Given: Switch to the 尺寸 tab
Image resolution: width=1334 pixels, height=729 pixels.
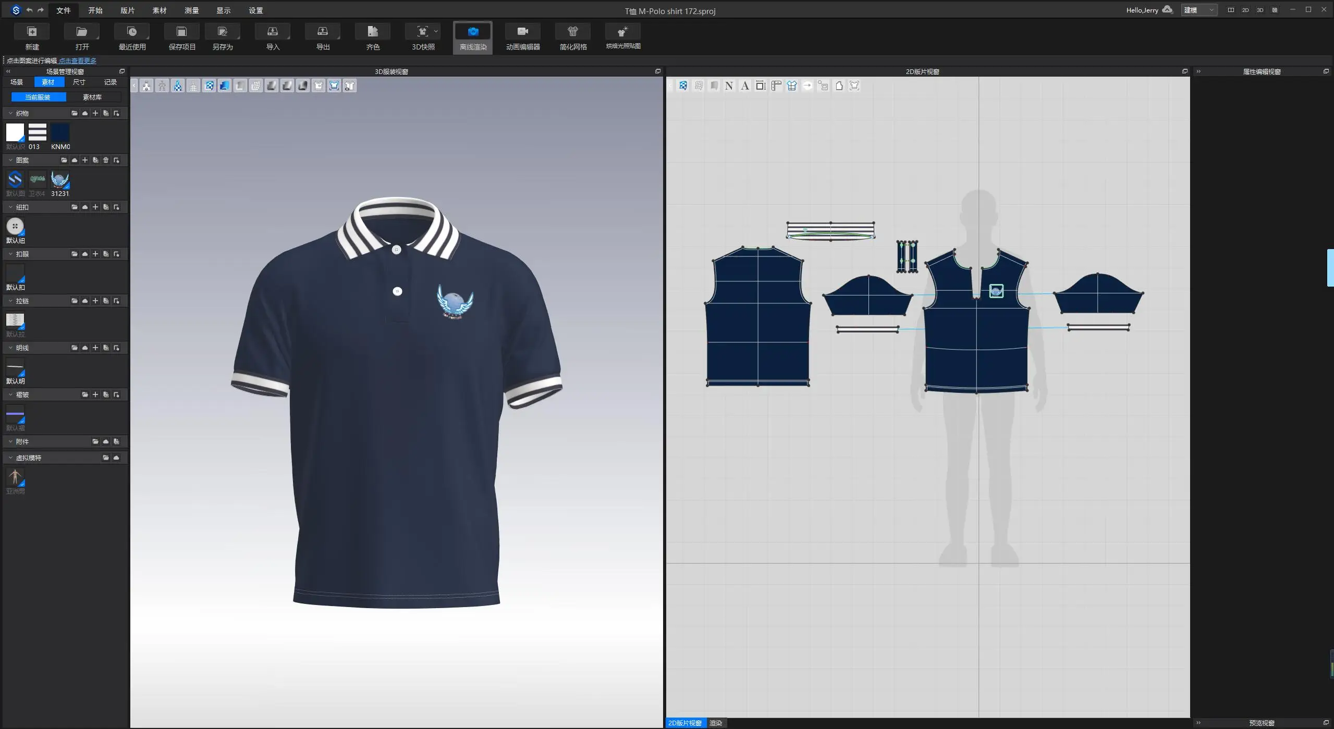Looking at the screenshot, I should pyautogui.click(x=79, y=82).
